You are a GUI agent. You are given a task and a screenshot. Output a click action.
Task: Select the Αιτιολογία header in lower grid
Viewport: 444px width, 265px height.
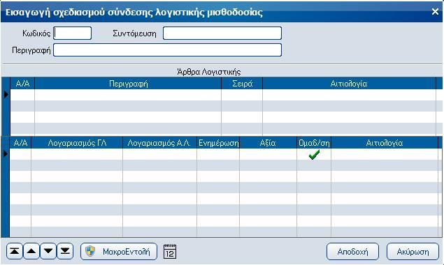(x=385, y=143)
